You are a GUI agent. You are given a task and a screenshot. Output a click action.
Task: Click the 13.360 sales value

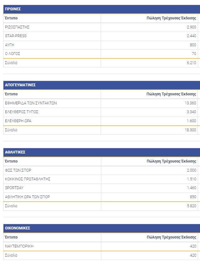pos(191,103)
